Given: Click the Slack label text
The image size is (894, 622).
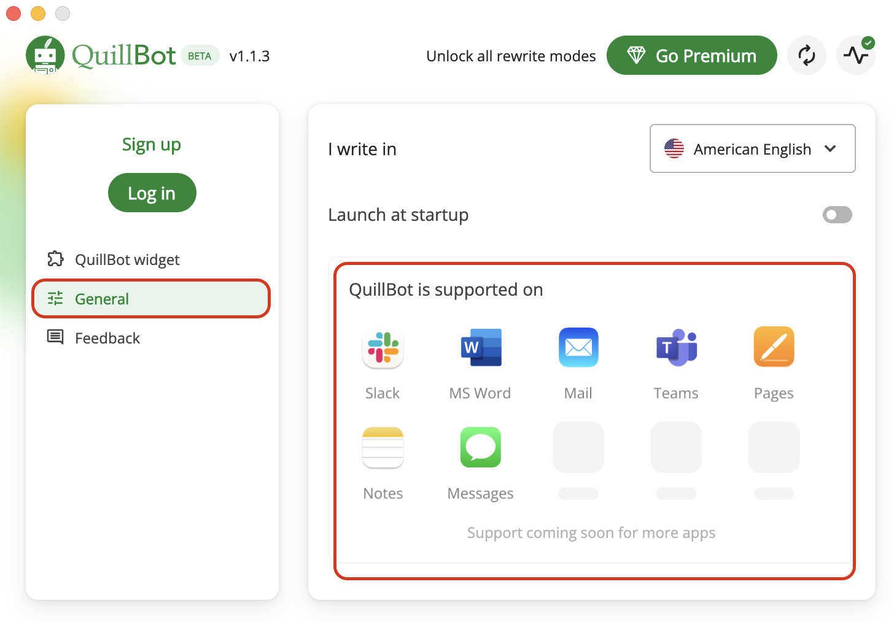Looking at the screenshot, I should coord(383,393).
